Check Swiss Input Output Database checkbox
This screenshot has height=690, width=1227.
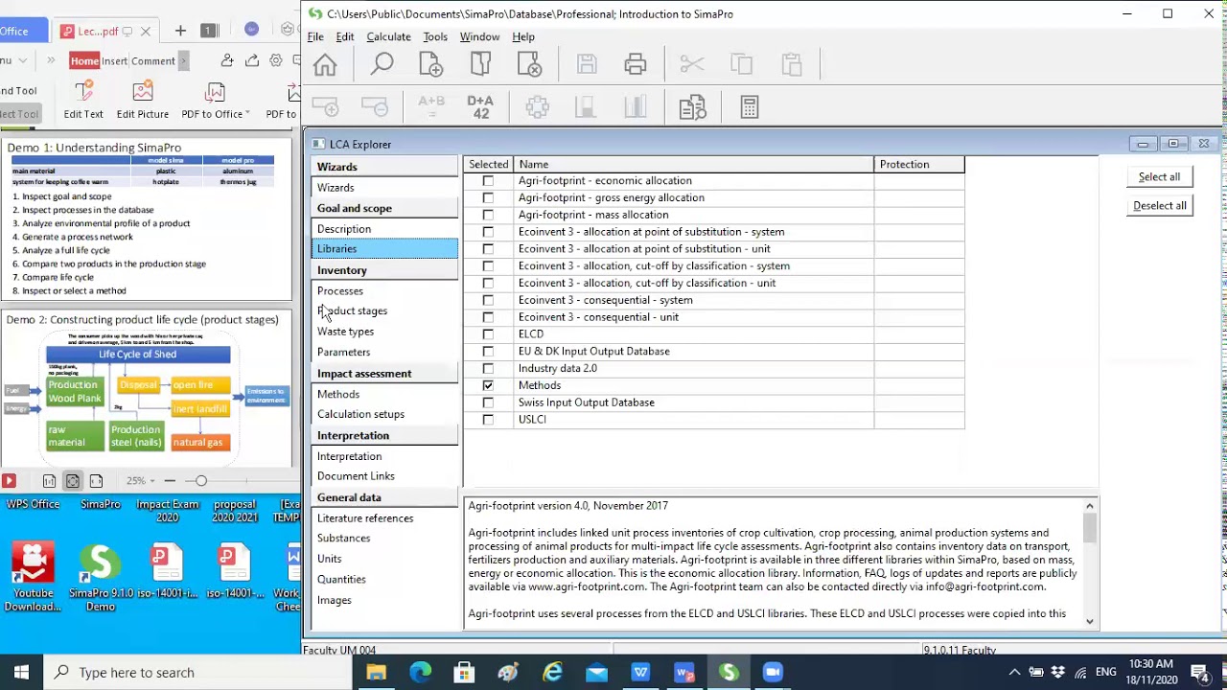[x=488, y=402]
